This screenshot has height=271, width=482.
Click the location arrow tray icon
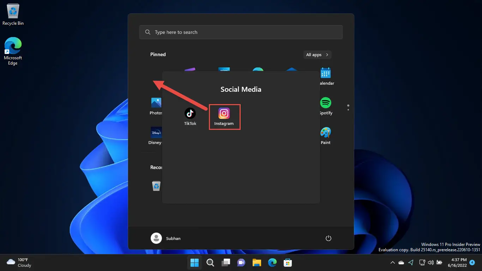(411, 263)
